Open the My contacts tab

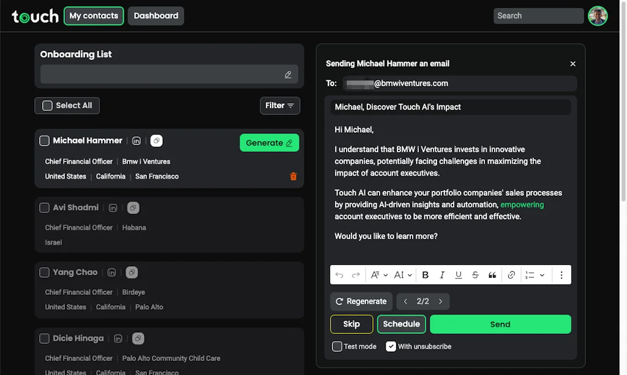pyautogui.click(x=93, y=15)
